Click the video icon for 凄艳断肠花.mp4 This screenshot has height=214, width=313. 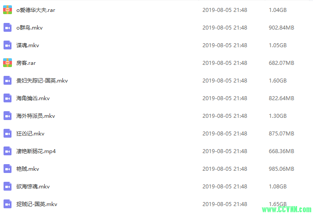click(x=8, y=151)
